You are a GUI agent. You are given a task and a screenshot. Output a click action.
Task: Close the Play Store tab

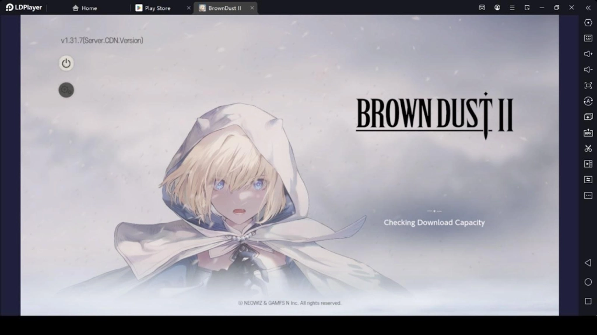[188, 8]
